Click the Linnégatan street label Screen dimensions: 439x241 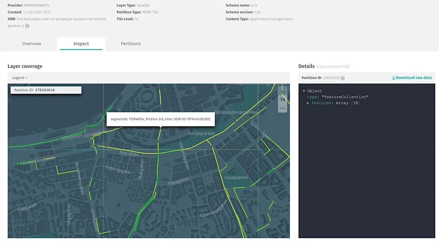point(94,220)
